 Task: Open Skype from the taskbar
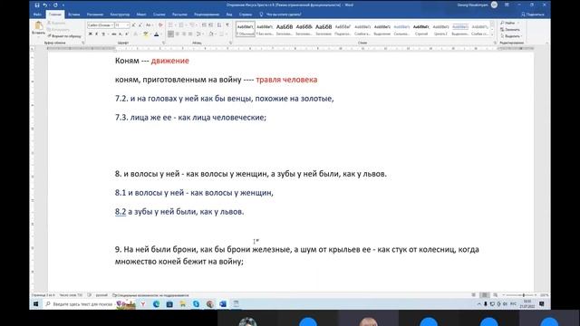[x=196, y=304]
